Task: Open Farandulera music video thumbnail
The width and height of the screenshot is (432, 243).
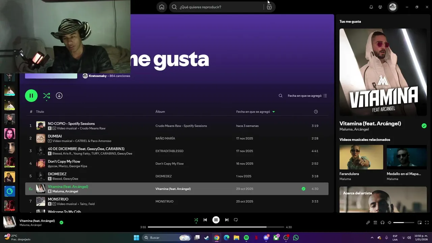Action: coord(361,157)
